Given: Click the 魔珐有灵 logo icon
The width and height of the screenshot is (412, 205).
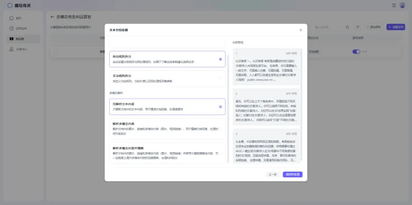Looking at the screenshot, I should 10,5.
